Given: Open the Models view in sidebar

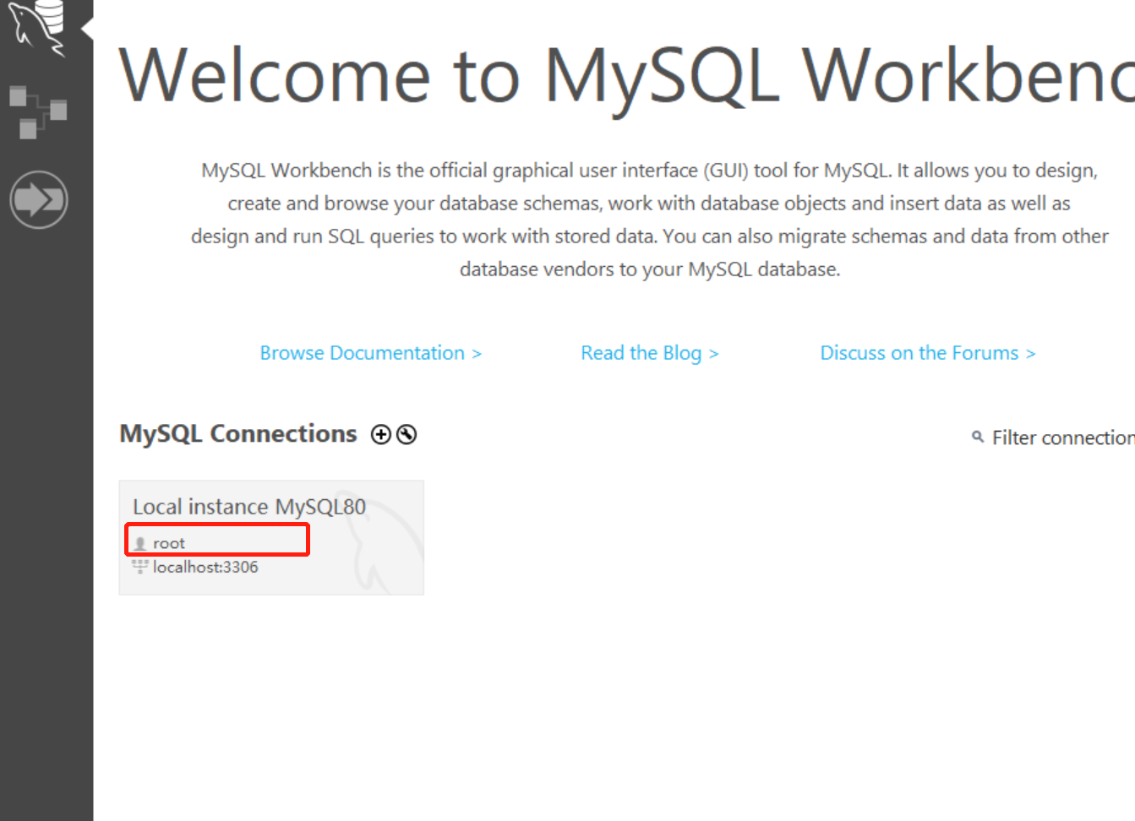Looking at the screenshot, I should 38,111.
